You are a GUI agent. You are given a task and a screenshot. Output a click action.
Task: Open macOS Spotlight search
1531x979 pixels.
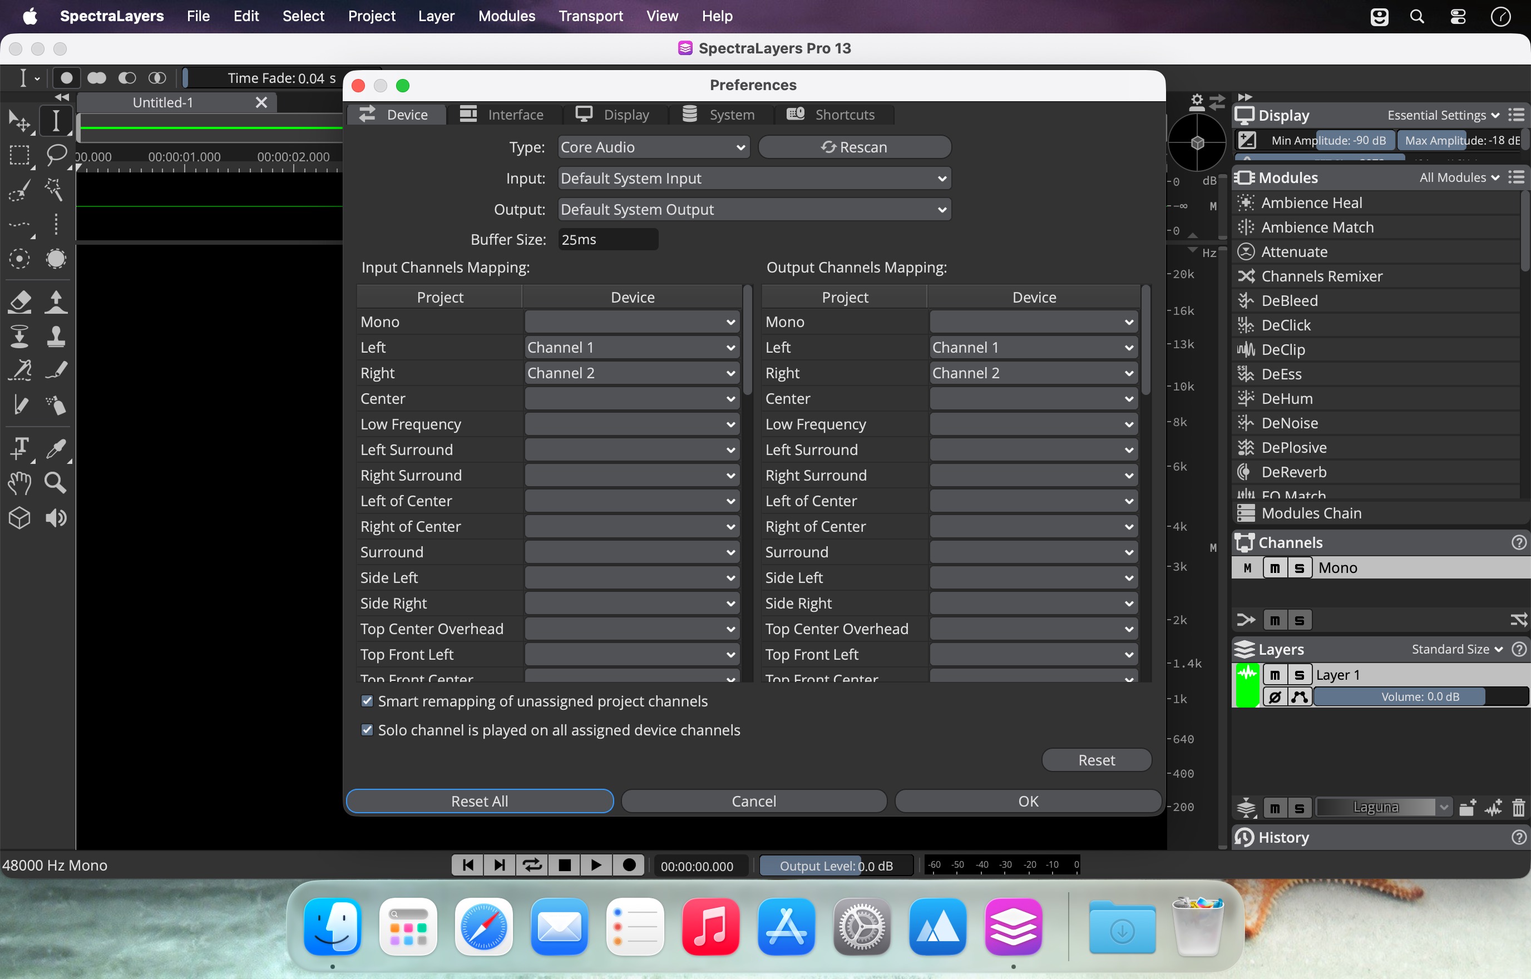[x=1416, y=16]
